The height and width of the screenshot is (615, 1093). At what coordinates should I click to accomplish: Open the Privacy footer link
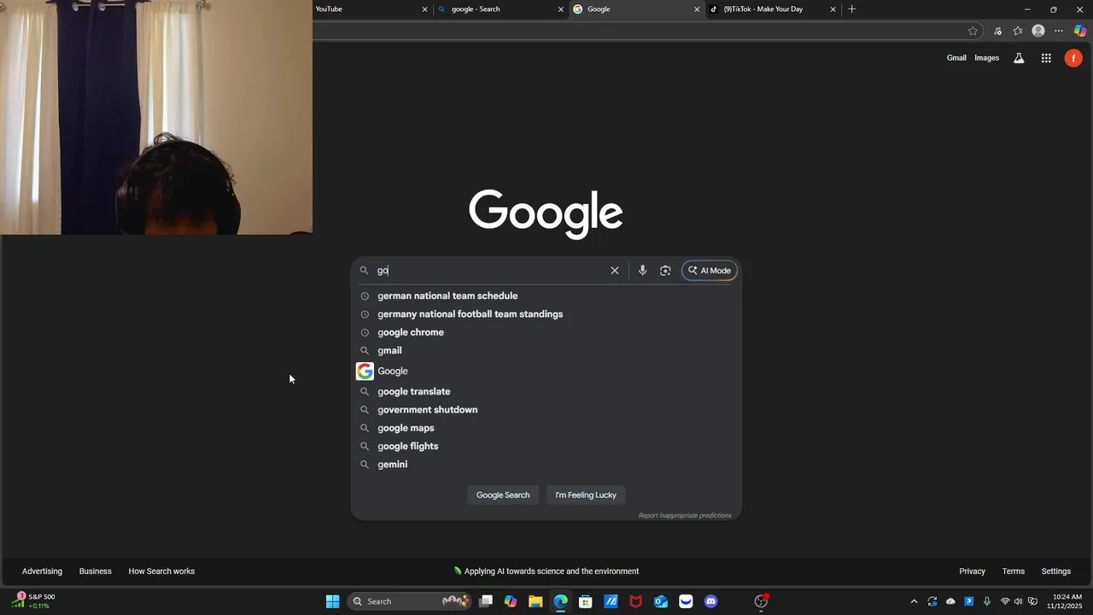click(972, 571)
